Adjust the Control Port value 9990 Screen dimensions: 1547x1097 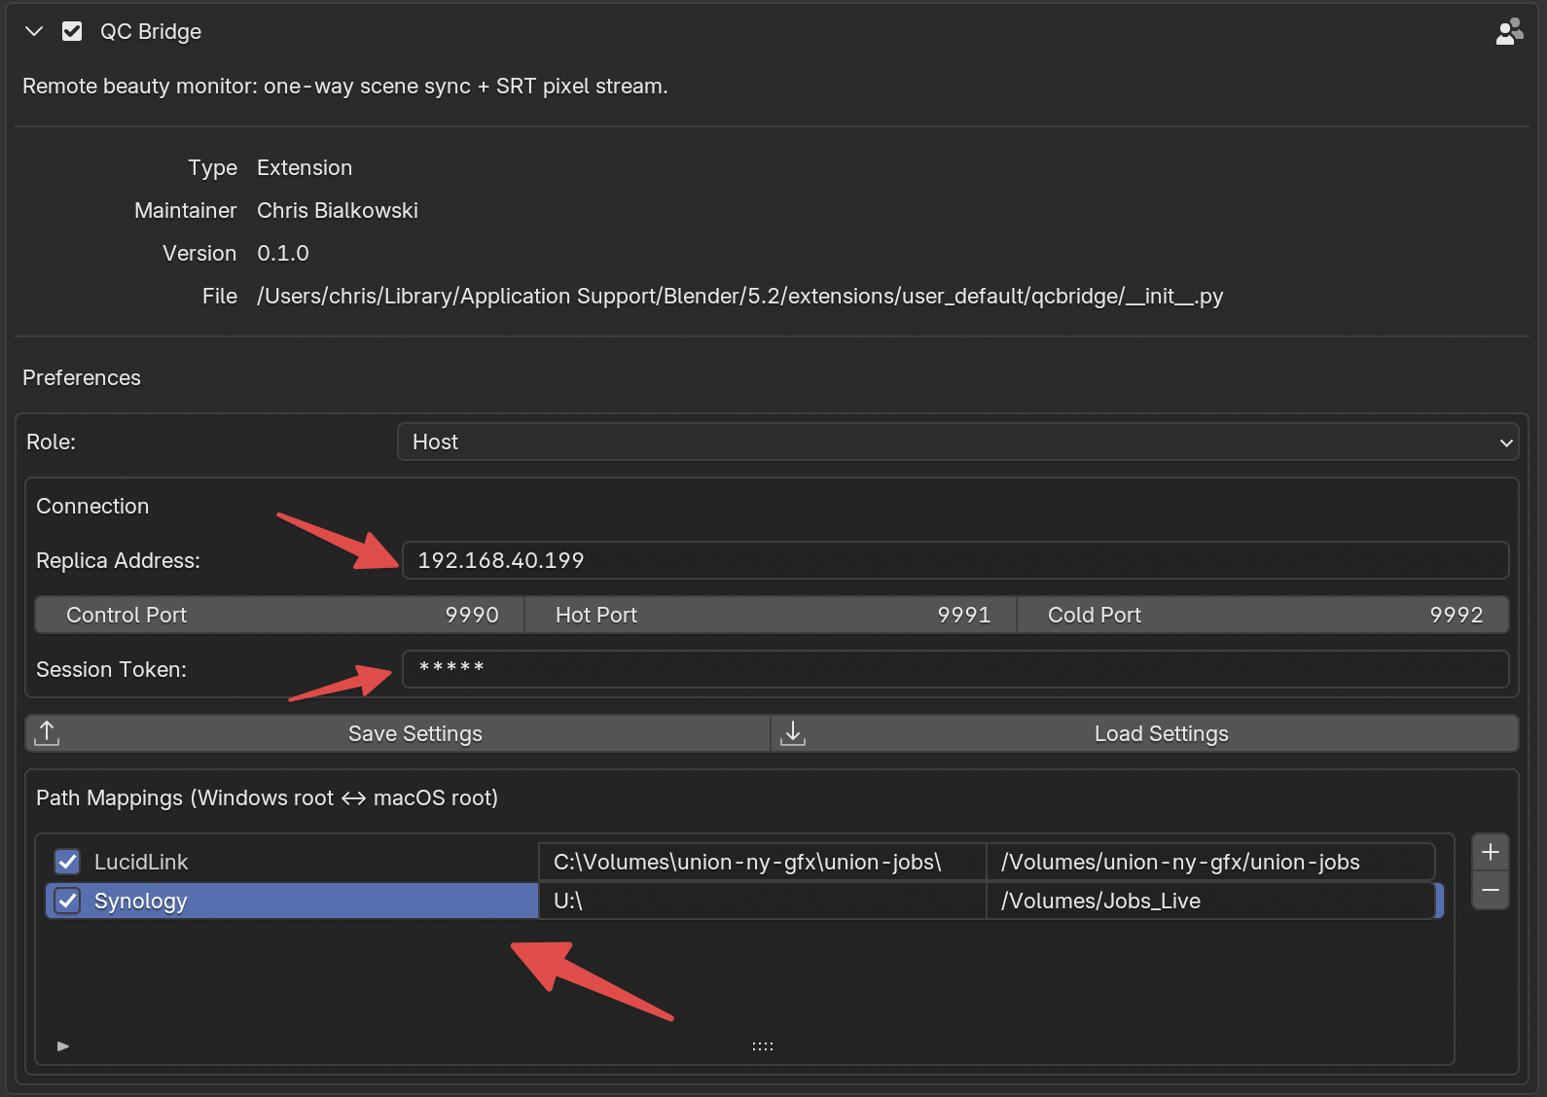[x=280, y=615]
